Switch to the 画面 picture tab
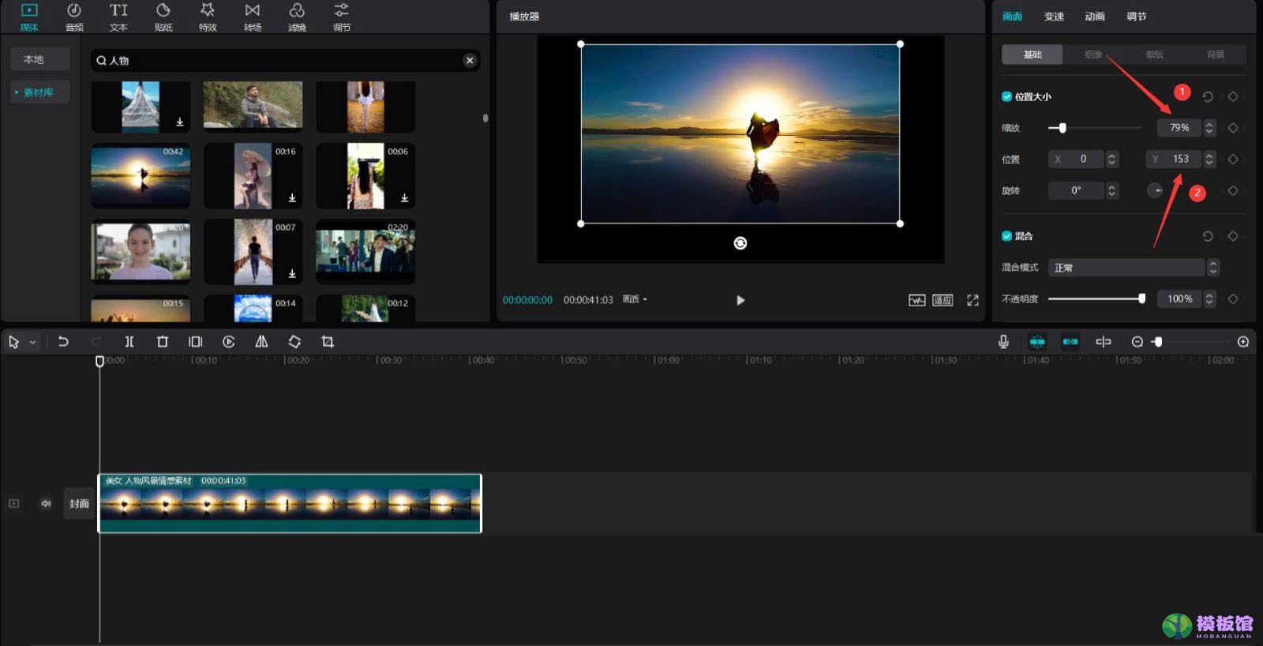 [1012, 17]
